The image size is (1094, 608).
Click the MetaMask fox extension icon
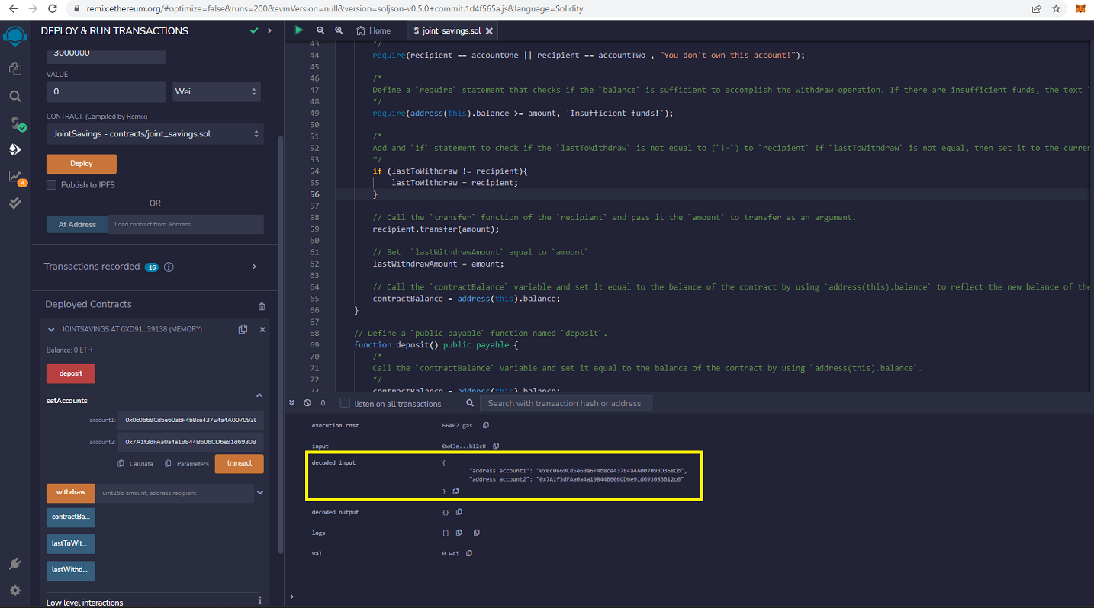pos(1080,9)
